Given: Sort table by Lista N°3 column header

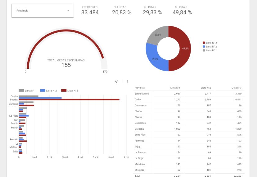Looking at the screenshot, I should click(x=237, y=88).
